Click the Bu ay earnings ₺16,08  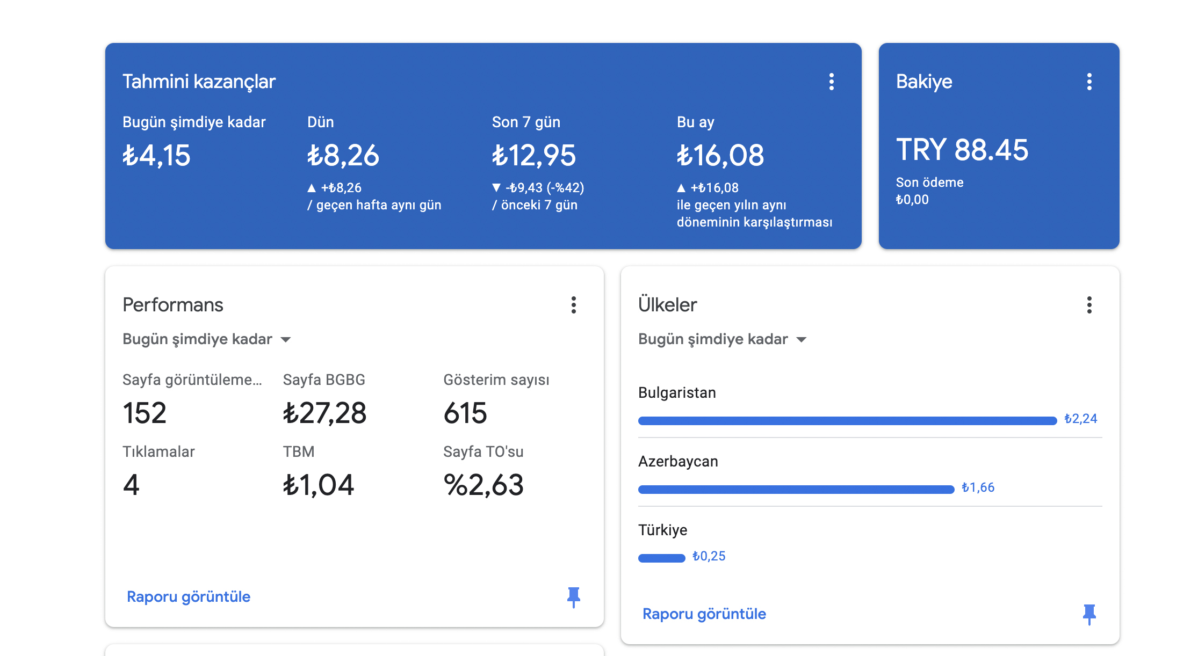720,156
